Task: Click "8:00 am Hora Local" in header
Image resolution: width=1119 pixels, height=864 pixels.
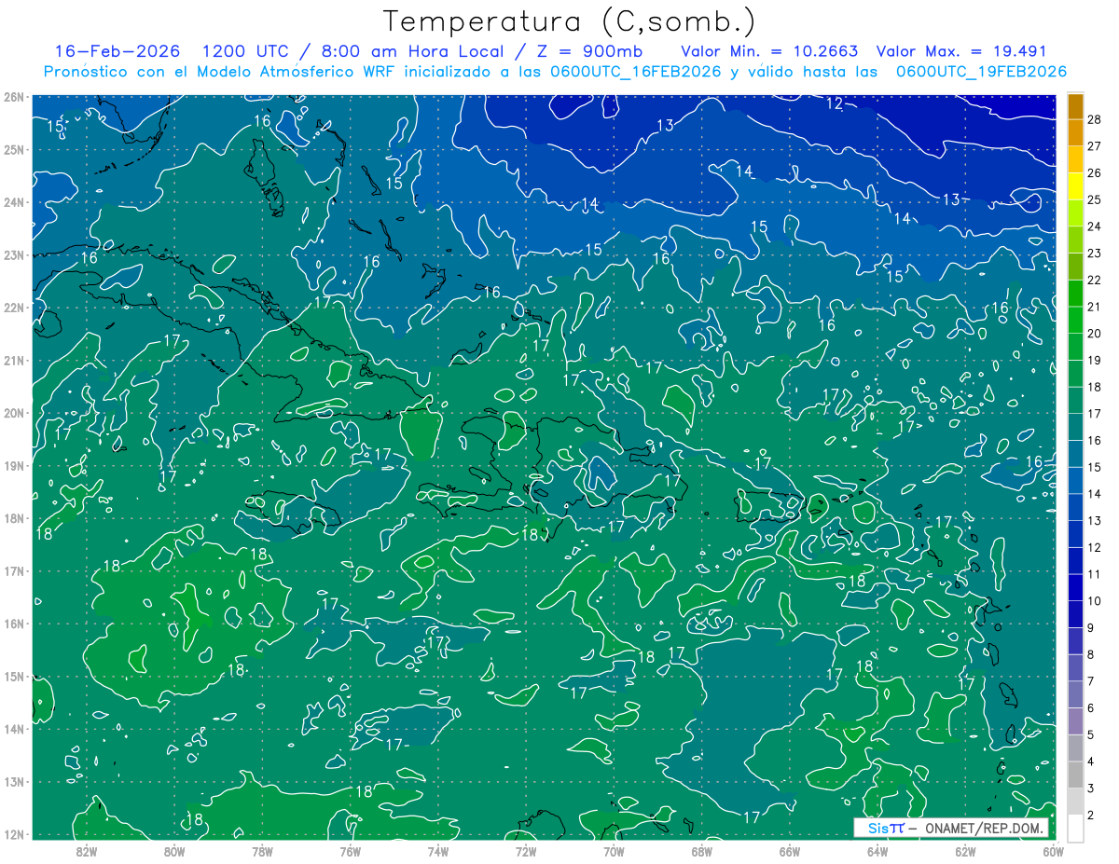Action: (412, 51)
